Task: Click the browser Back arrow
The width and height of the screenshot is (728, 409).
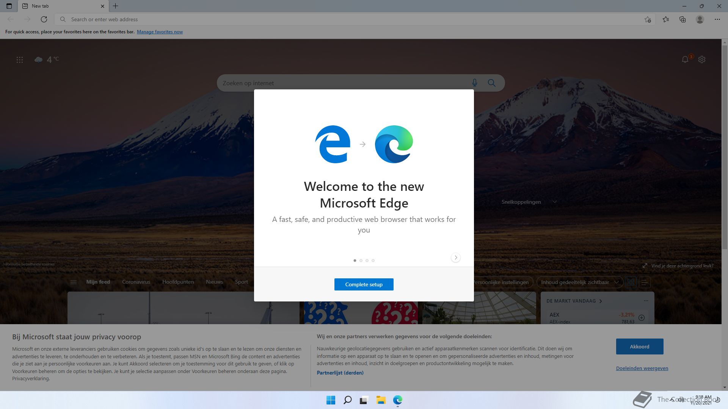Action: tap(11, 19)
